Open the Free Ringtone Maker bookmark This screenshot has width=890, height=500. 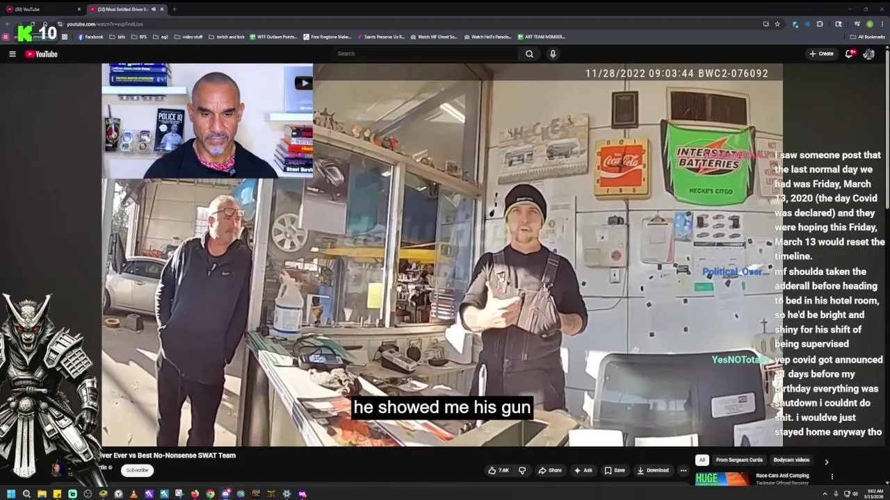point(327,37)
